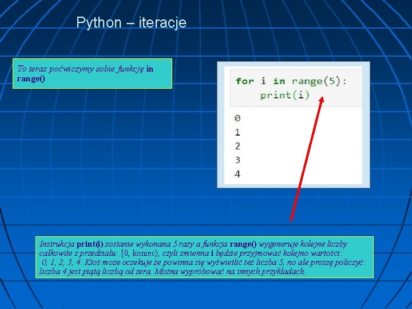Click output value 2
This screenshot has width=412, height=309.
point(237,146)
